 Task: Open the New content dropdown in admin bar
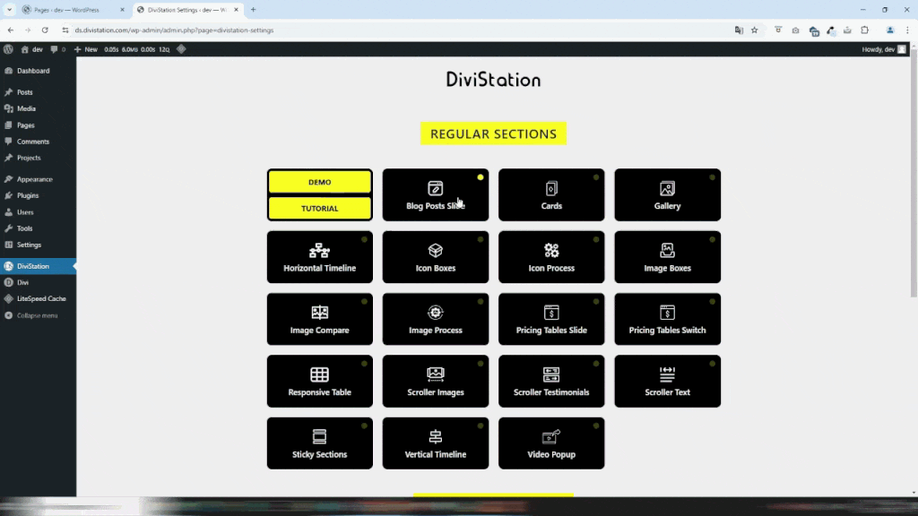(86, 49)
